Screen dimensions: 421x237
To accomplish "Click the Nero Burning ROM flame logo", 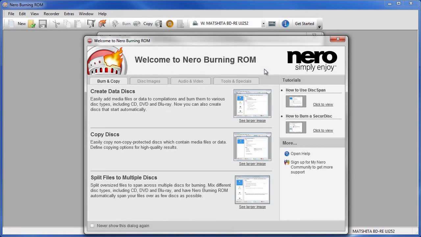I will coord(107,61).
